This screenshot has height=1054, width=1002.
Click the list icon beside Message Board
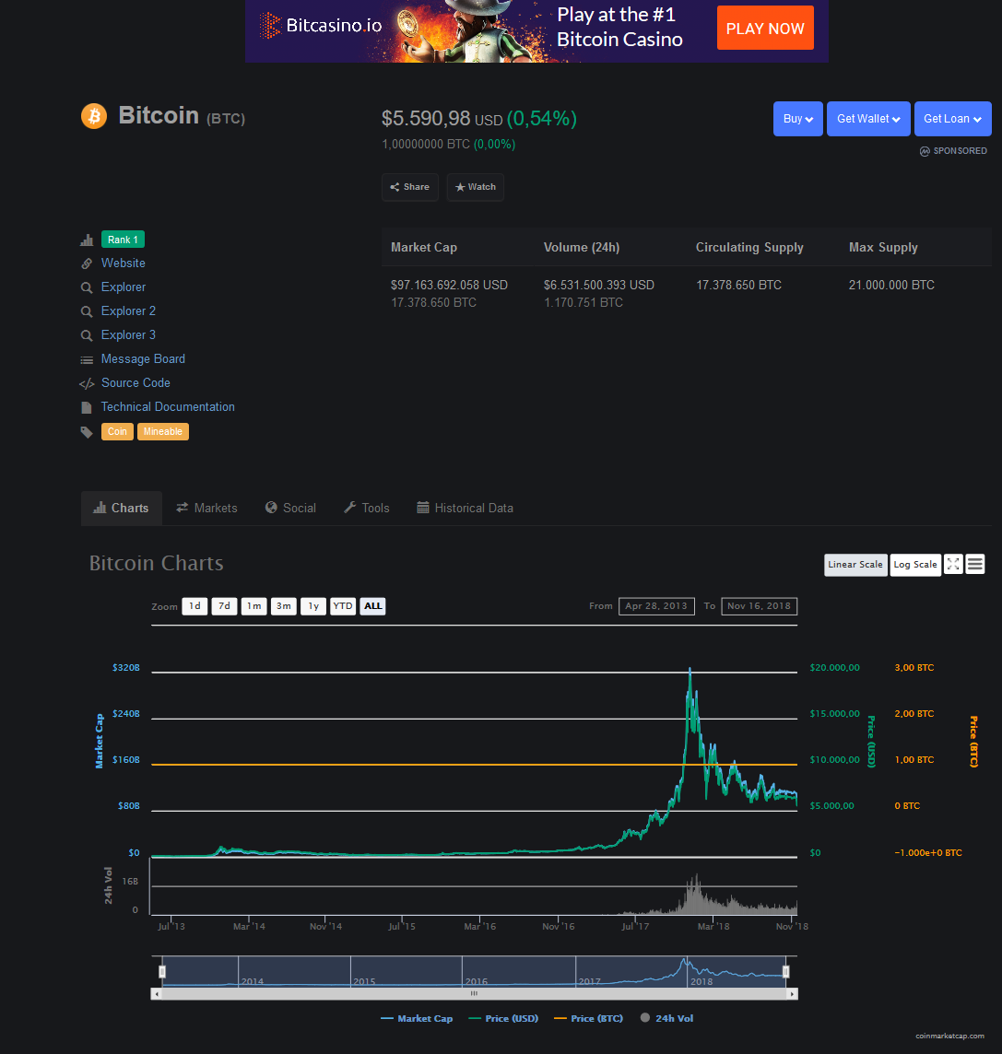tap(87, 359)
